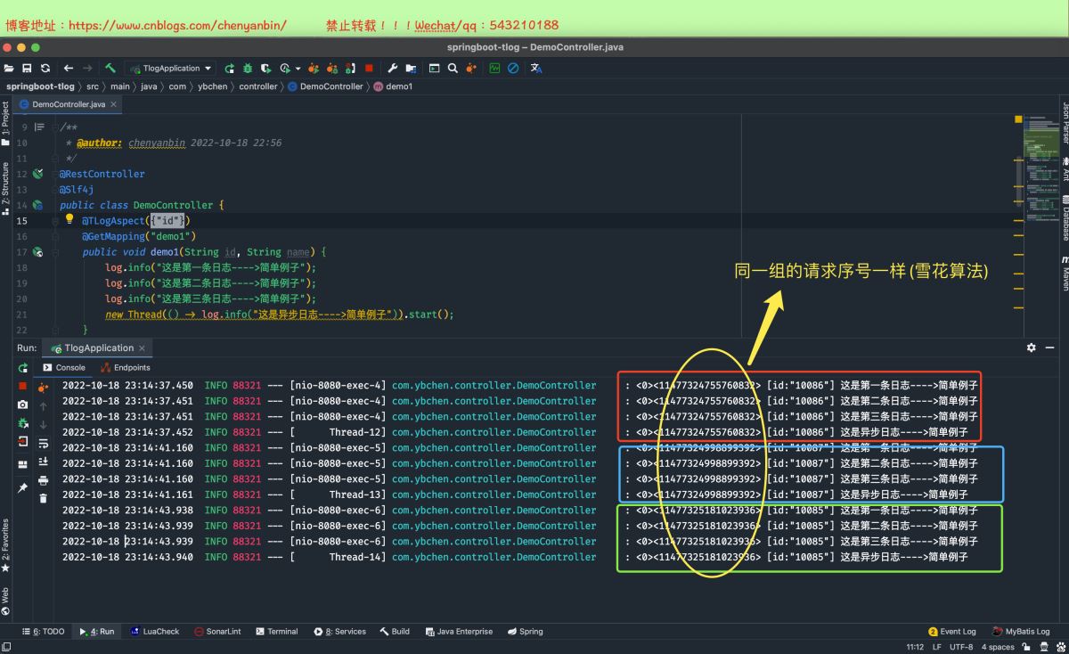This screenshot has height=654, width=1069.
Task: Toggle the Structure side panel
Action: pyautogui.click(x=5, y=189)
